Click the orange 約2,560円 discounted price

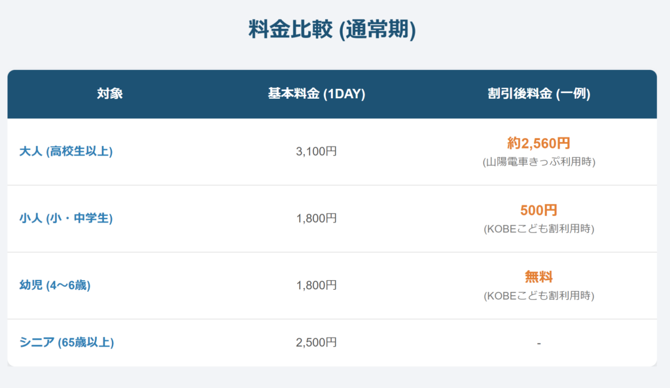(538, 143)
